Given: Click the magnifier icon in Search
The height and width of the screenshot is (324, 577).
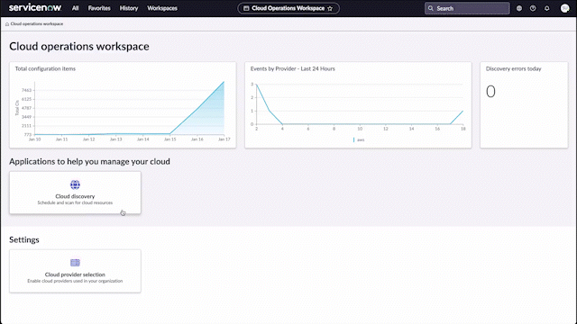Looking at the screenshot, I should [431, 8].
